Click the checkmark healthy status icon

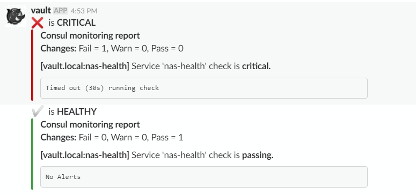click(37, 111)
